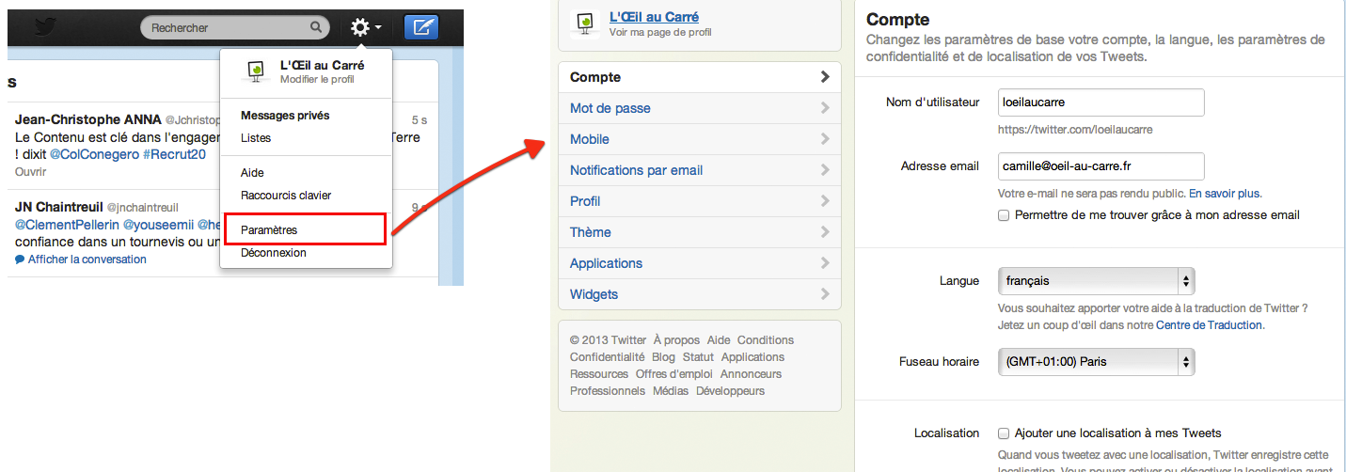This screenshot has height=472, width=1346.
Task: Open the Mot de passe section
Action: [x=700, y=108]
